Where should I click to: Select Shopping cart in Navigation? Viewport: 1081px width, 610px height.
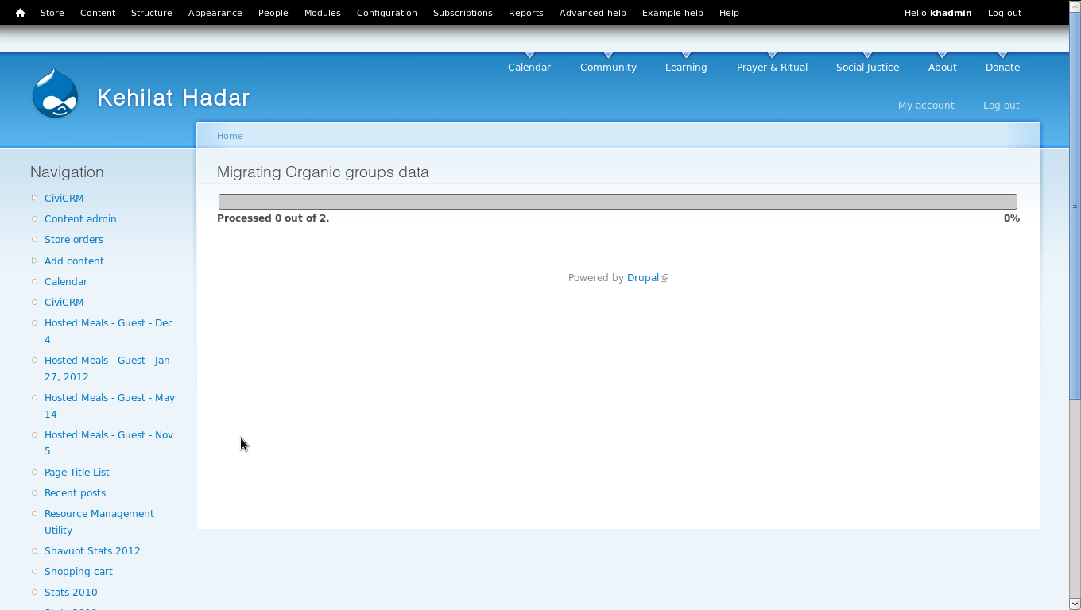click(79, 572)
